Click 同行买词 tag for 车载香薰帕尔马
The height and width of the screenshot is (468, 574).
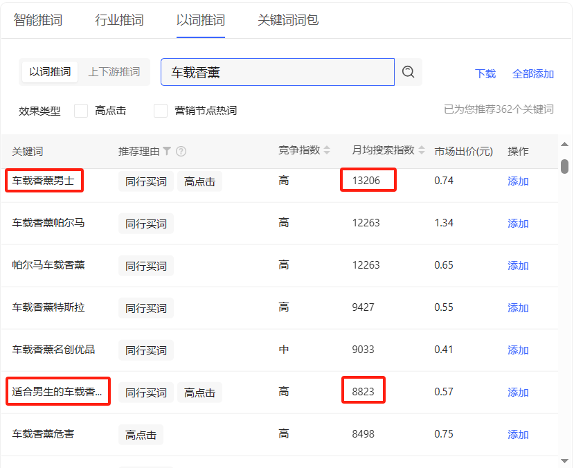146,224
